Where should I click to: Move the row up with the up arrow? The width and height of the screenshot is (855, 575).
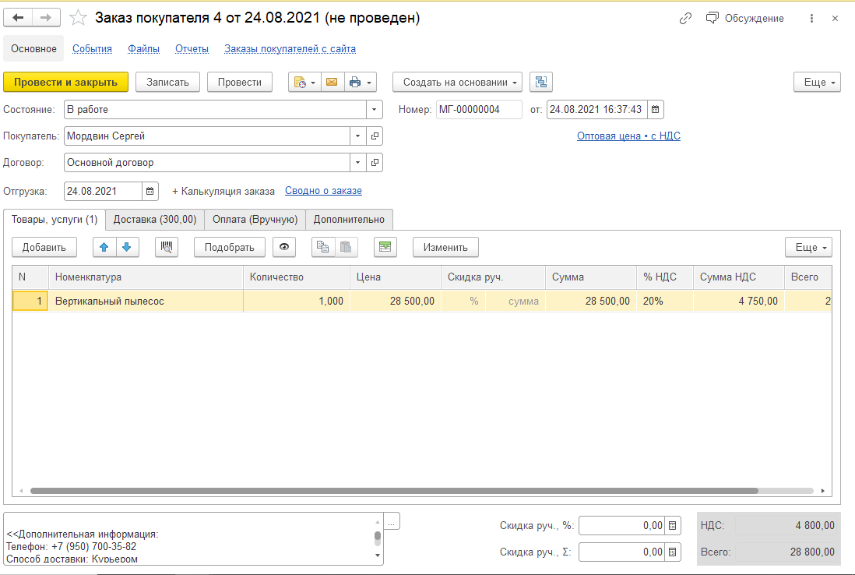tap(104, 247)
